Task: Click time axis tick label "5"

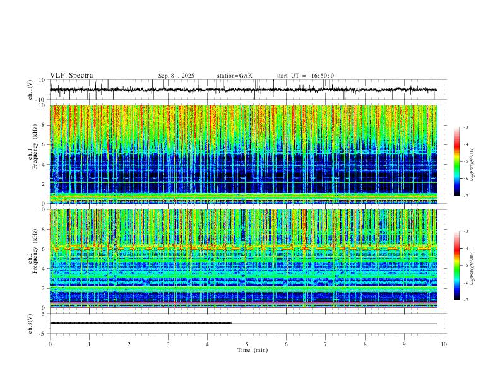Action: pos(247,344)
